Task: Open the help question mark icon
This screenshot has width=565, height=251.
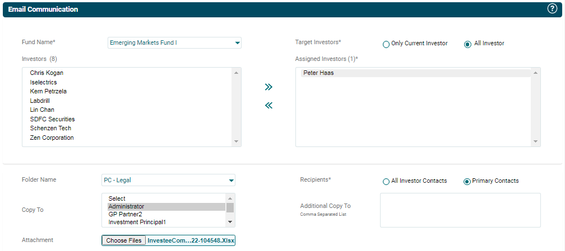Action: coord(552,9)
